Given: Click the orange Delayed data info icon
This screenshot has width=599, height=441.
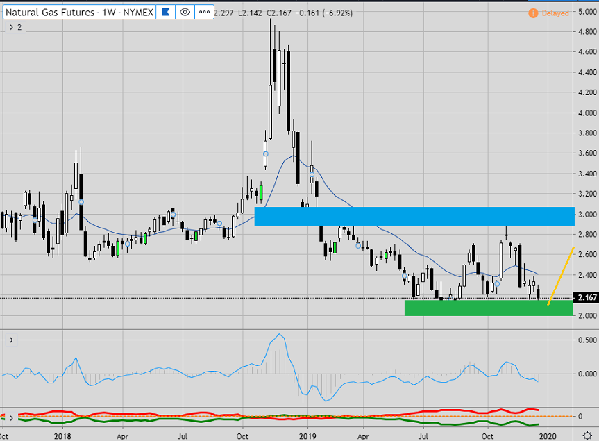Looking at the screenshot, I should pyautogui.click(x=533, y=13).
